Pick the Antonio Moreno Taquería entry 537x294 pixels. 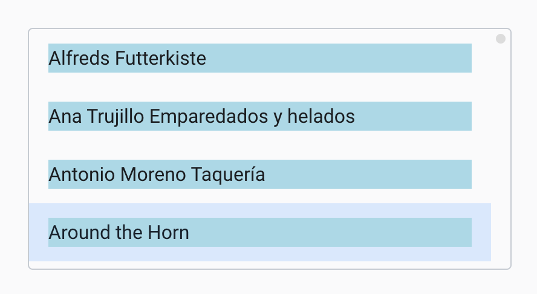click(260, 174)
